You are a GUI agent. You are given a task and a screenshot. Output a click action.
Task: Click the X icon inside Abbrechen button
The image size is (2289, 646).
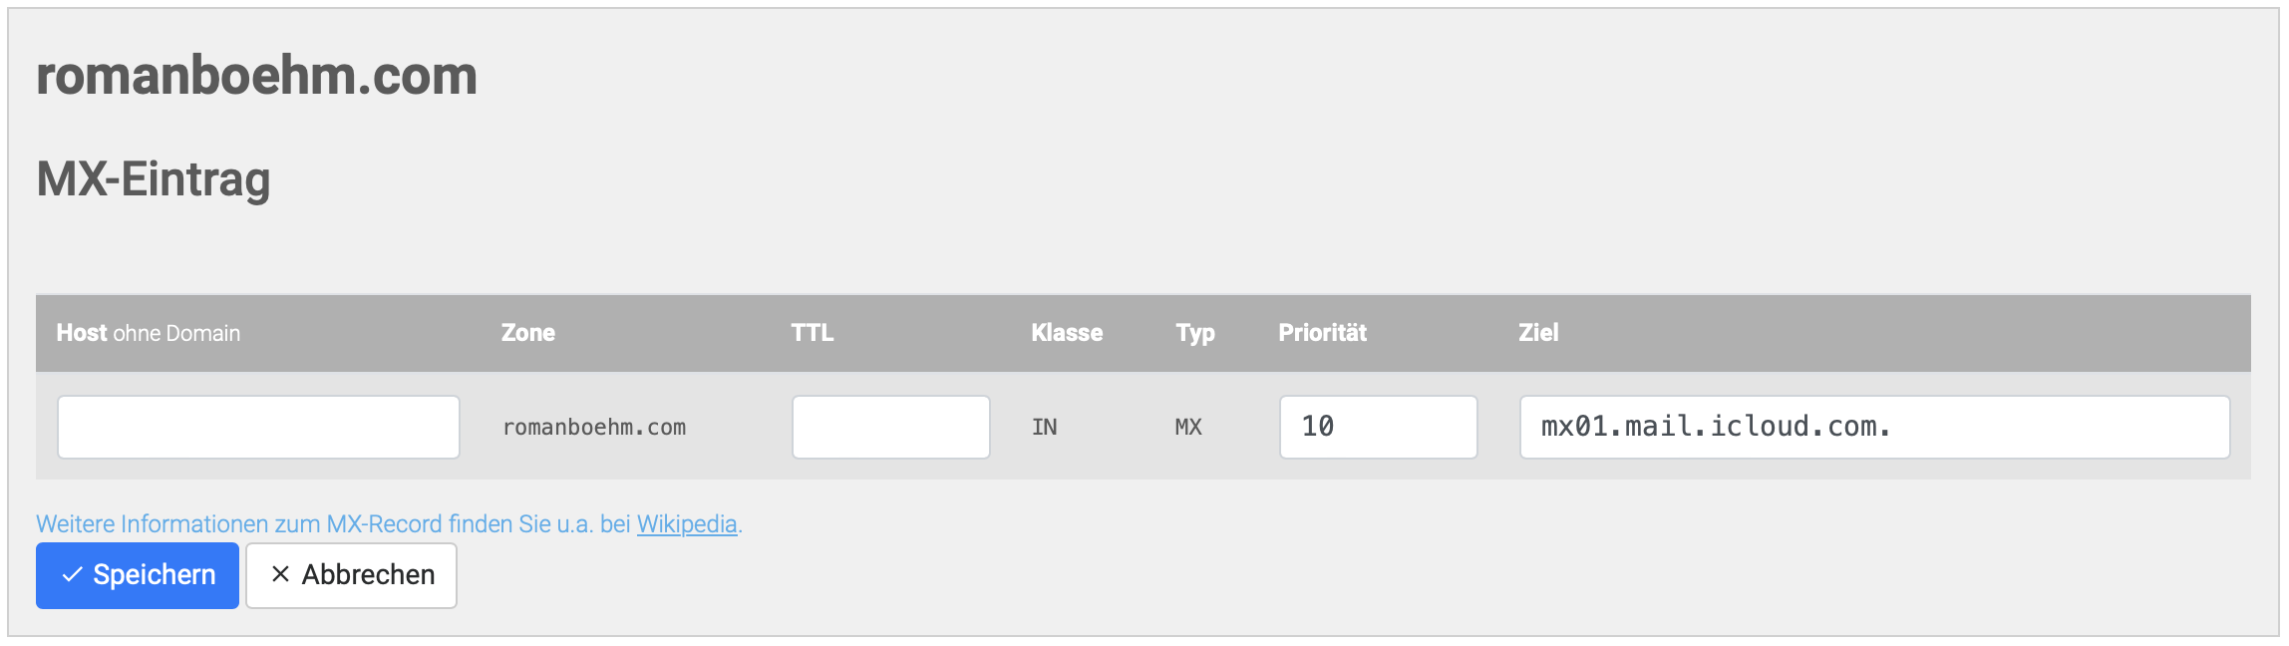[282, 575]
